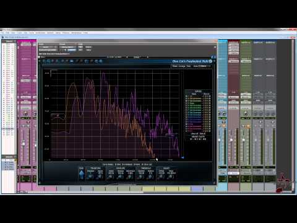Adjust the first knob in the second control group
This screenshot has width=297, height=223.
pos(111,176)
